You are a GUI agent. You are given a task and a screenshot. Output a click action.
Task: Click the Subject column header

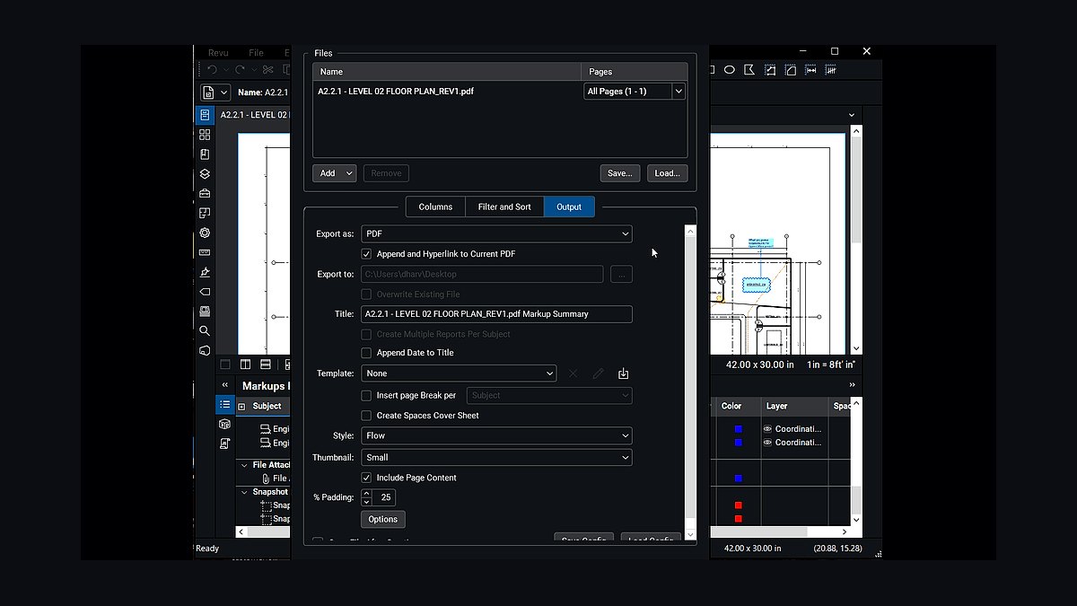267,406
